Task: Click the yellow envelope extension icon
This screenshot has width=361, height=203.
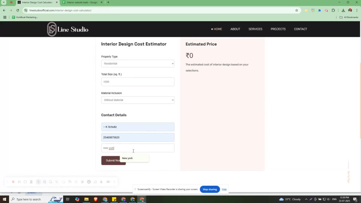Action: tap(306, 10)
